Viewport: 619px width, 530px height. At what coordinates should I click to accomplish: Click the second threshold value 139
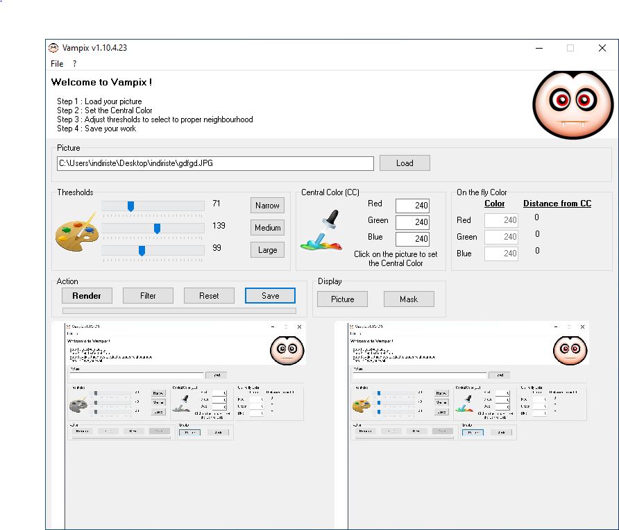219,226
